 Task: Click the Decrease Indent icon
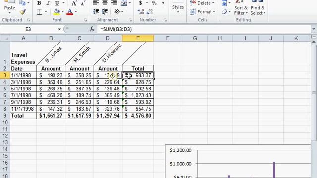click(x=96, y=12)
